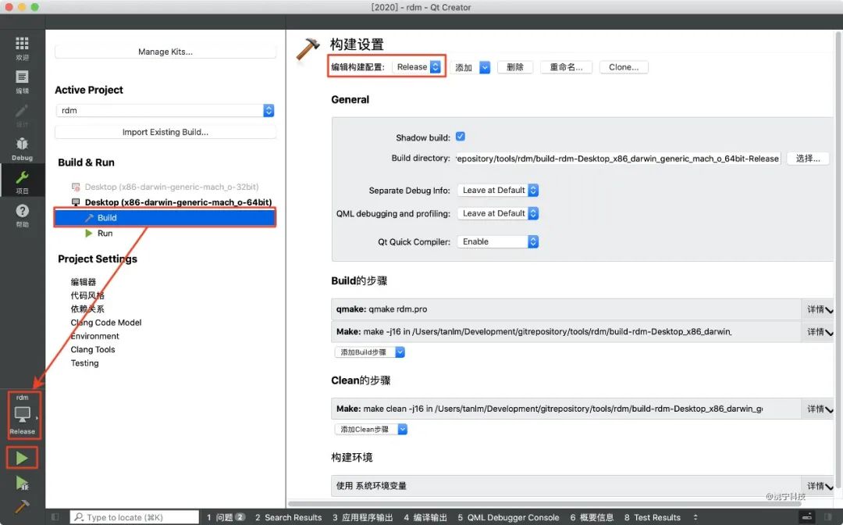This screenshot has width=843, height=525.
Task: Open the build configuration Release dropdown
Action: point(417,66)
